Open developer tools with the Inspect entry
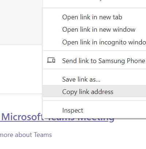The image size is (146, 149). (x=95, y=110)
